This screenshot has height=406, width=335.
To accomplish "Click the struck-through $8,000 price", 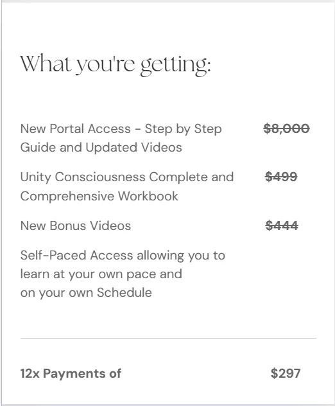I will point(286,128).
